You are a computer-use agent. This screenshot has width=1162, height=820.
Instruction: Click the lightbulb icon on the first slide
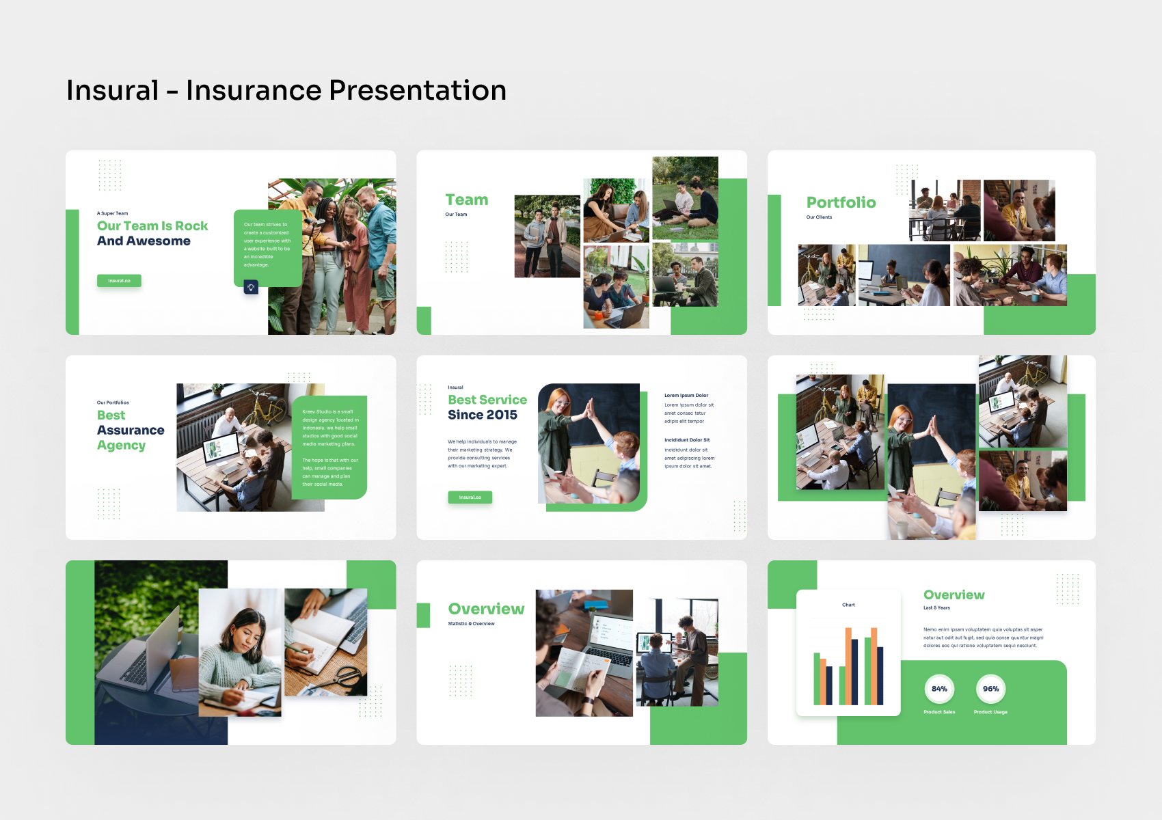251,287
